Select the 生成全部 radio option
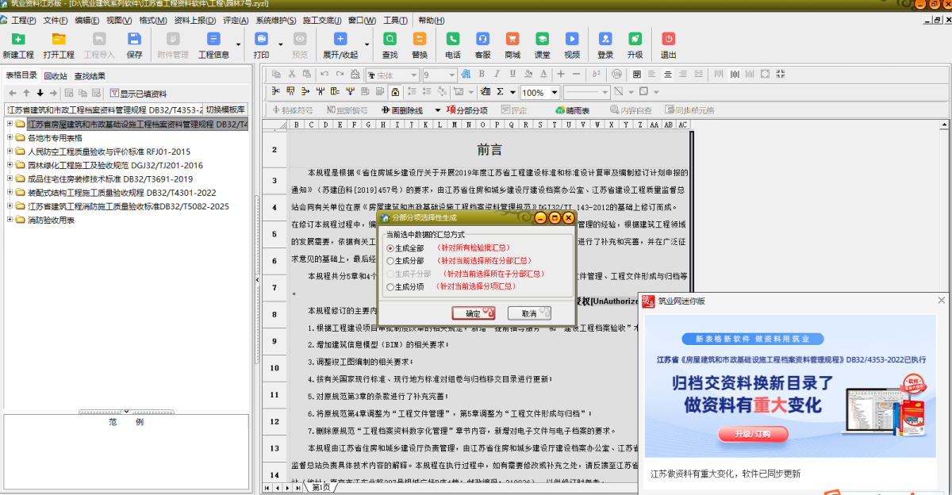The width and height of the screenshot is (952, 495). pos(390,247)
